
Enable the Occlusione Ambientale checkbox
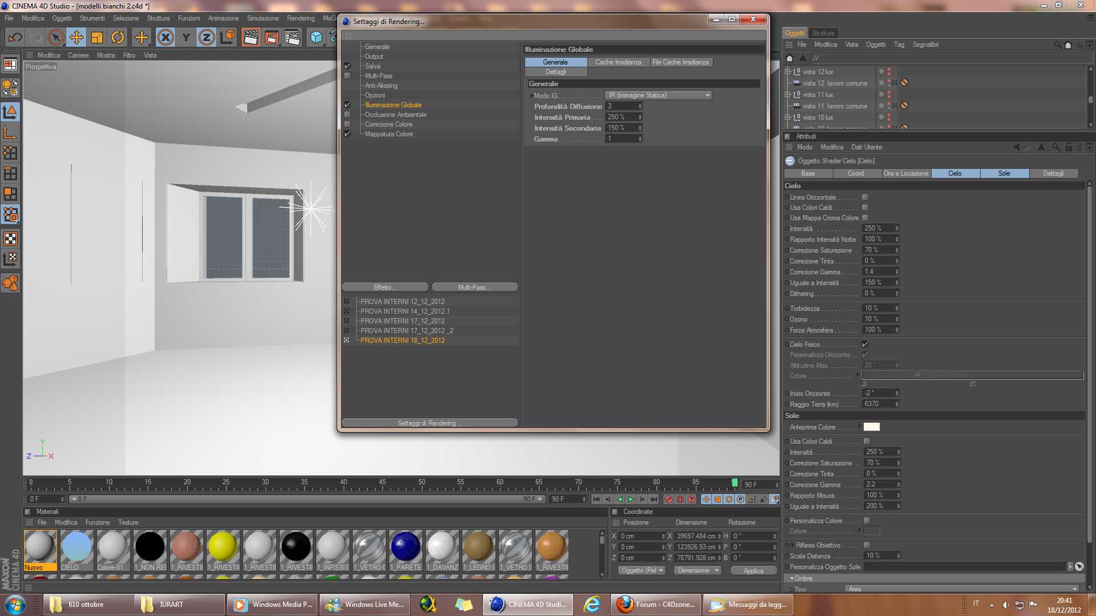click(347, 115)
